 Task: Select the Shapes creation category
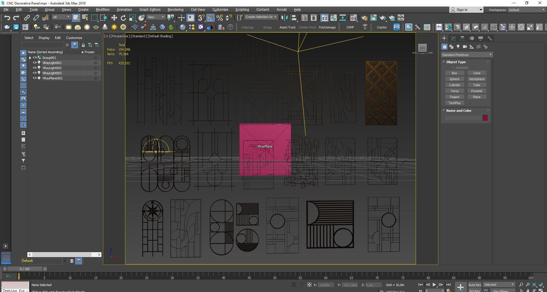[451, 47]
